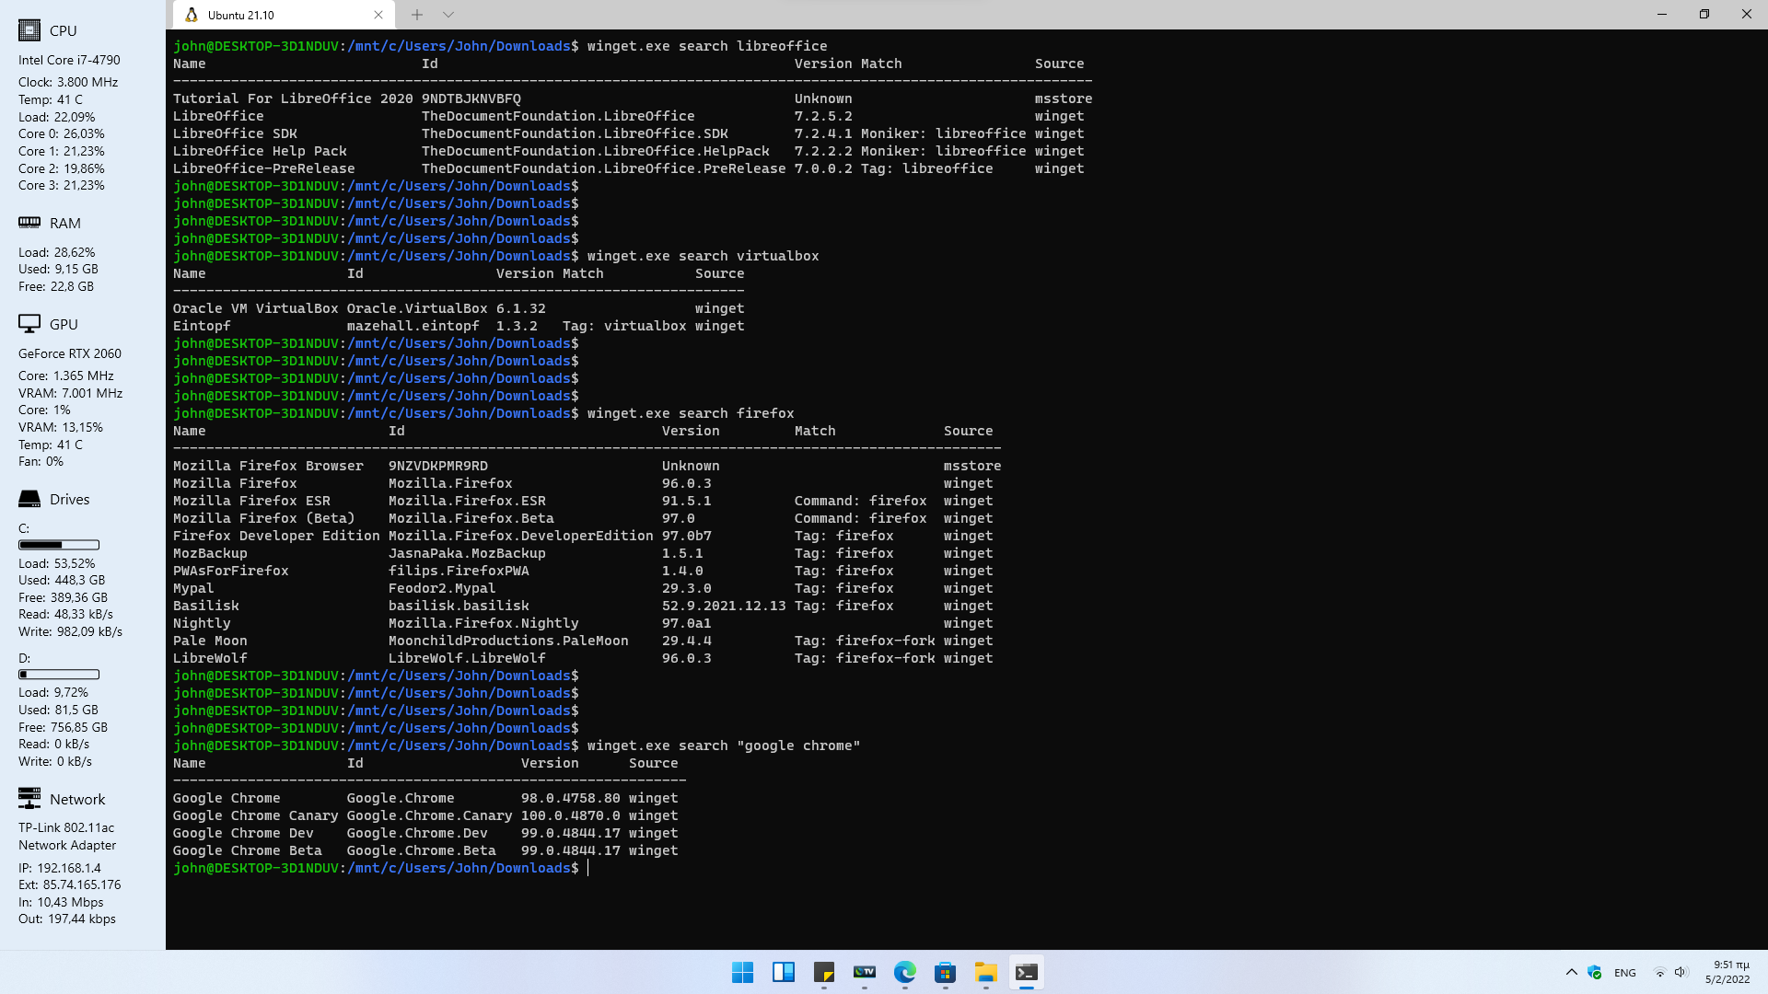Viewport: 1768px width, 994px height.
Task: Open the volume speaker tray icon
Action: coord(1681,972)
